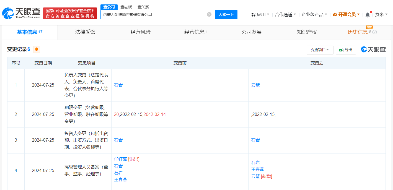Click the 2042-02-14 end date text
This screenshot has height=190, width=393.
pyautogui.click(x=154, y=114)
